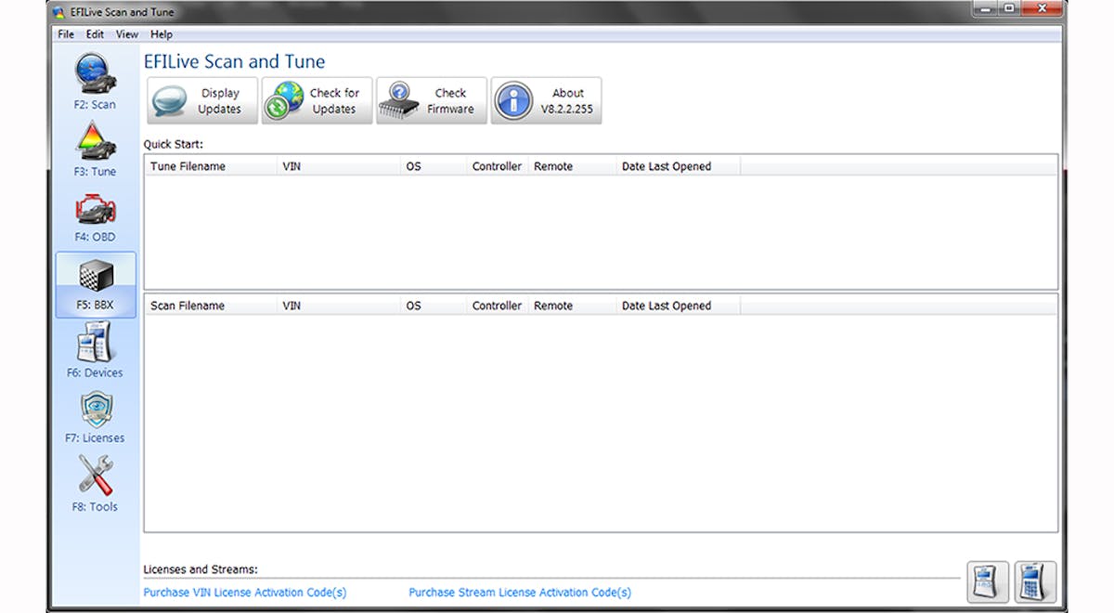The width and height of the screenshot is (1114, 613).
Task: Switch to F5: BBX panel
Action: (95, 283)
